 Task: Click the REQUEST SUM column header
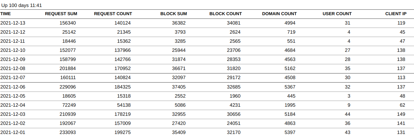coord(61,14)
